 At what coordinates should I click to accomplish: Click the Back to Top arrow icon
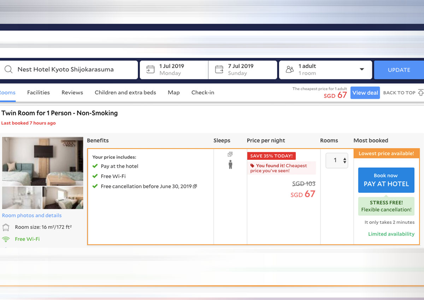(x=420, y=93)
